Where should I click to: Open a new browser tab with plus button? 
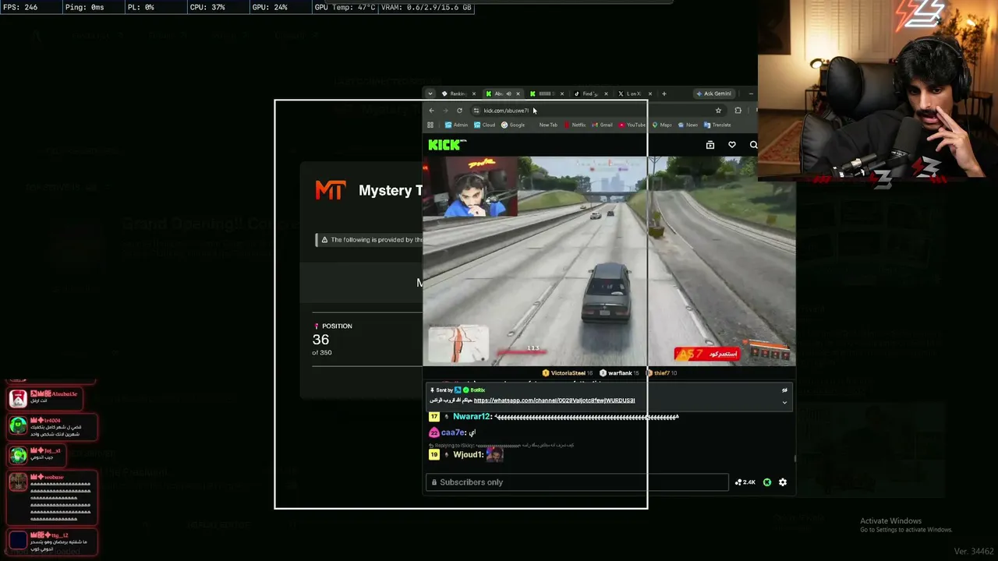pos(664,94)
